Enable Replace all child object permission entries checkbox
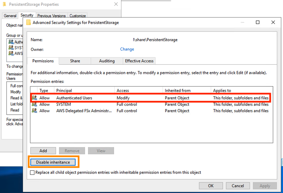 click(x=32, y=173)
